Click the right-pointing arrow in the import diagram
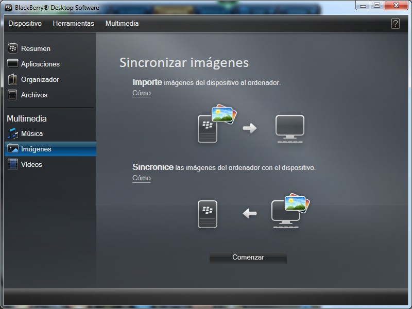This screenshot has width=412, height=309. (x=250, y=128)
